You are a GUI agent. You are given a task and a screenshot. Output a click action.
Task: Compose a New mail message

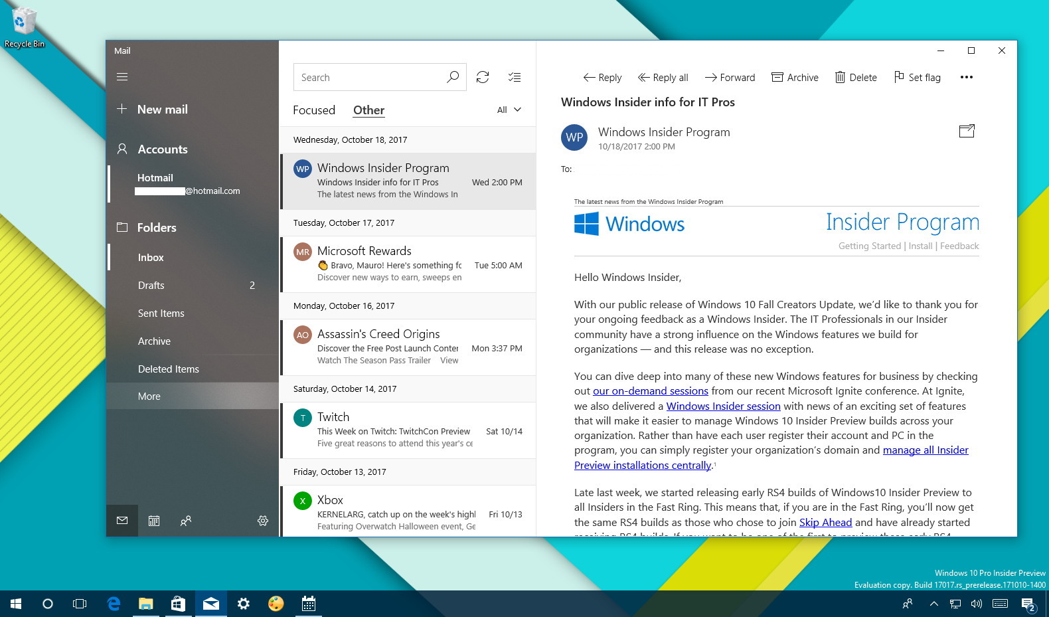point(153,110)
